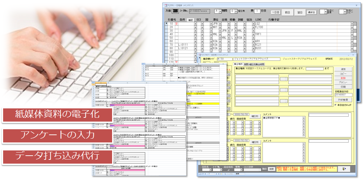Click the 印刷 print button
364x181 pixels.
[x=343, y=87]
